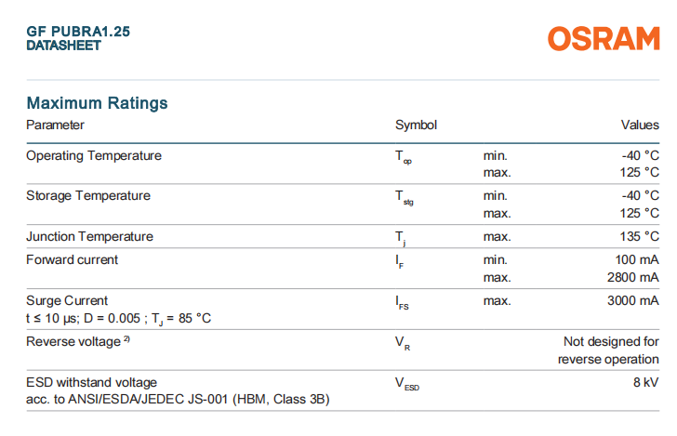Click the Junction Temperature parameter
Screen dimensions: 677x436
90,236
